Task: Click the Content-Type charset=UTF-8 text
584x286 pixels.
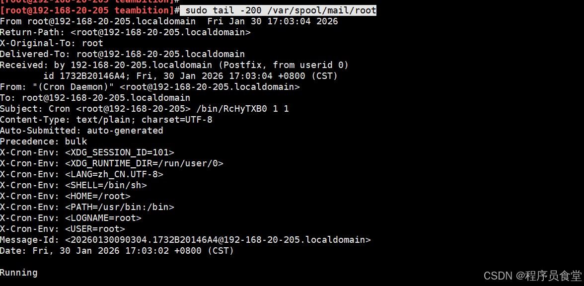Action: (x=177, y=120)
